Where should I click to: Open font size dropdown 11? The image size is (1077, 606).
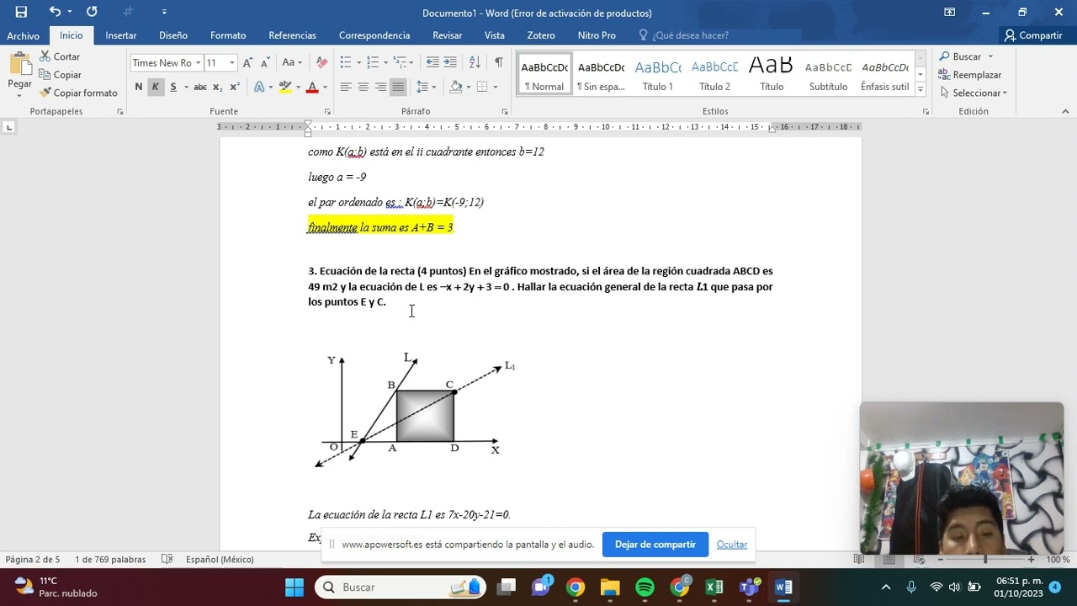(231, 63)
